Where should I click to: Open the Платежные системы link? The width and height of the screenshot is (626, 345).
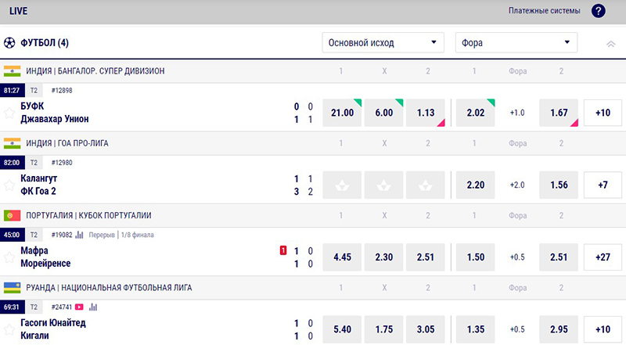(x=544, y=11)
